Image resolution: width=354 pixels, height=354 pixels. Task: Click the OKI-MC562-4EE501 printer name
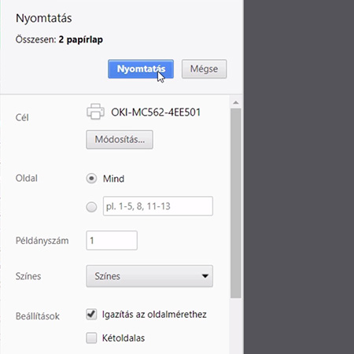(x=156, y=112)
